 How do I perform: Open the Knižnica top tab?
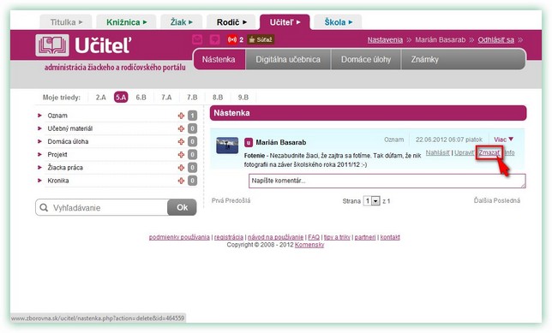point(126,22)
